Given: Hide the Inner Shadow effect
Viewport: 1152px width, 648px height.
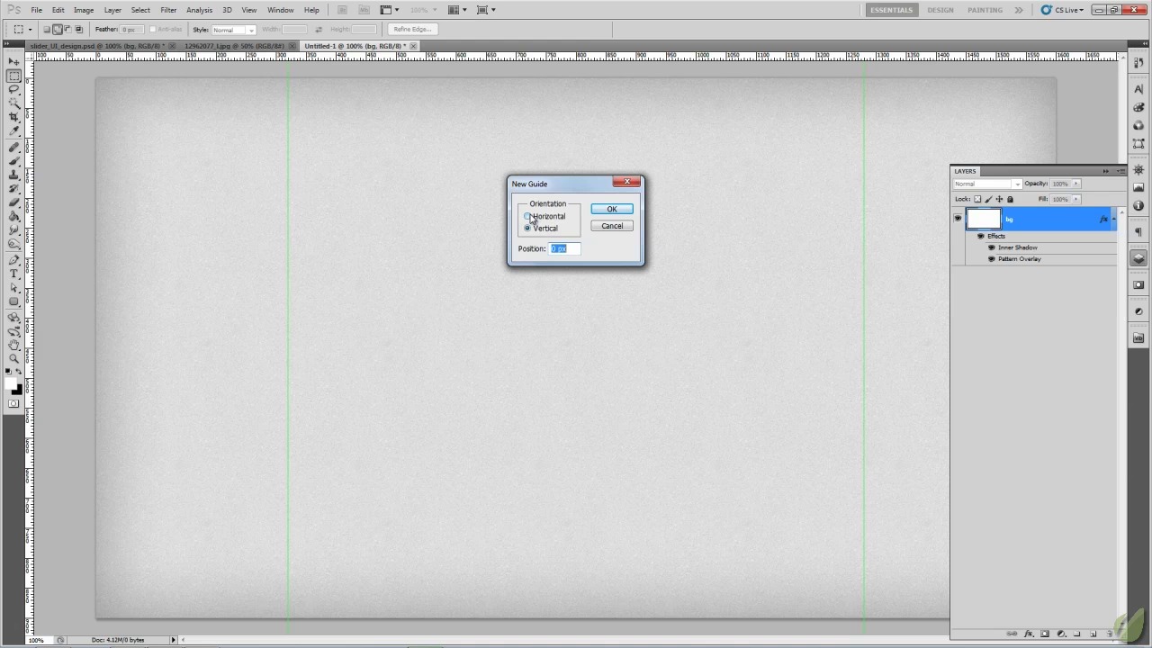Looking at the screenshot, I should (x=991, y=247).
